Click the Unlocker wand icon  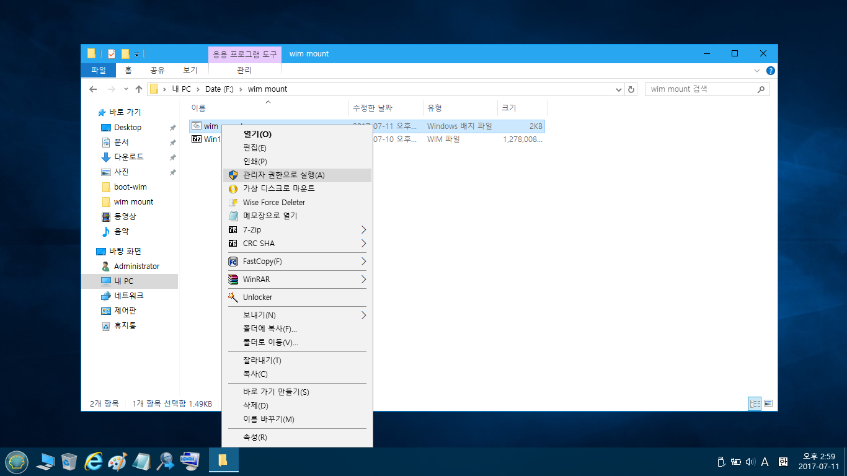[233, 297]
